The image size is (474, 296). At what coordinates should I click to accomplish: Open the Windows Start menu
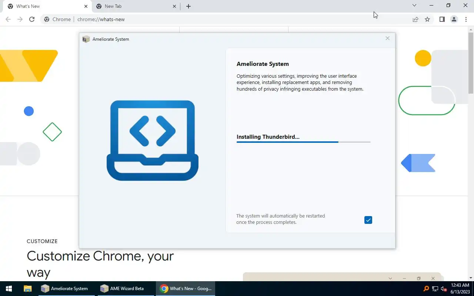click(x=9, y=289)
